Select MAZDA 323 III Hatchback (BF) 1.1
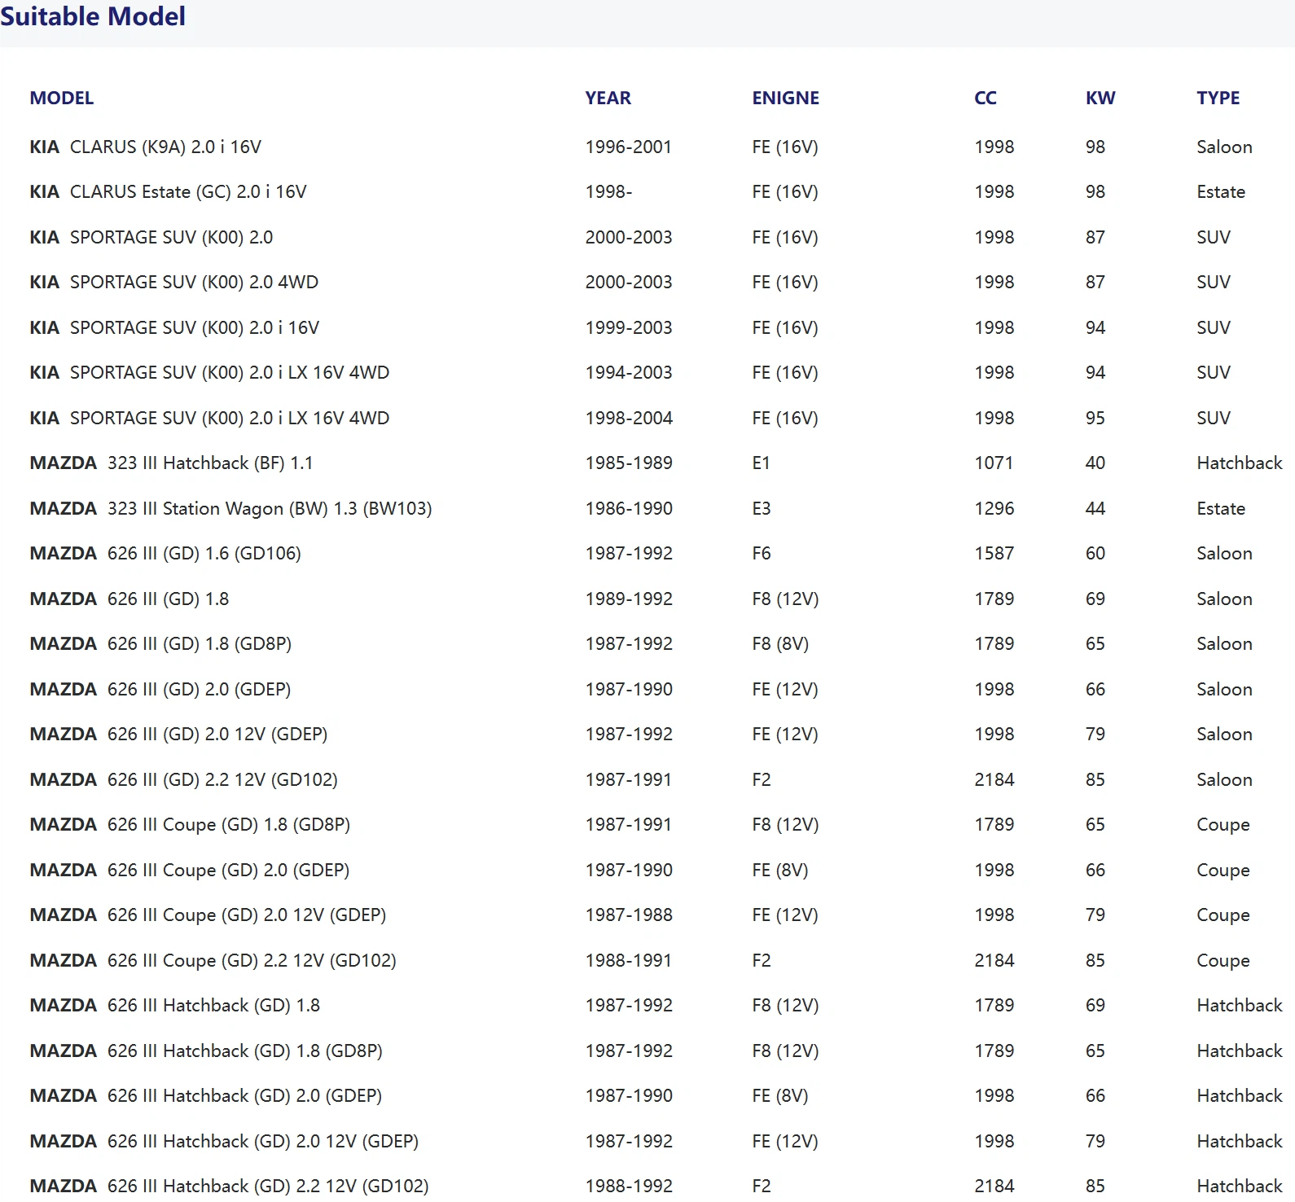Screen dimensions: 1295x1202 (x=172, y=463)
